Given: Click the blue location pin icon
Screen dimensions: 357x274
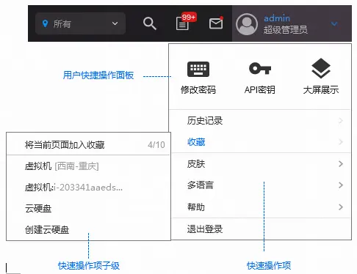Looking at the screenshot, I should tap(45, 23).
